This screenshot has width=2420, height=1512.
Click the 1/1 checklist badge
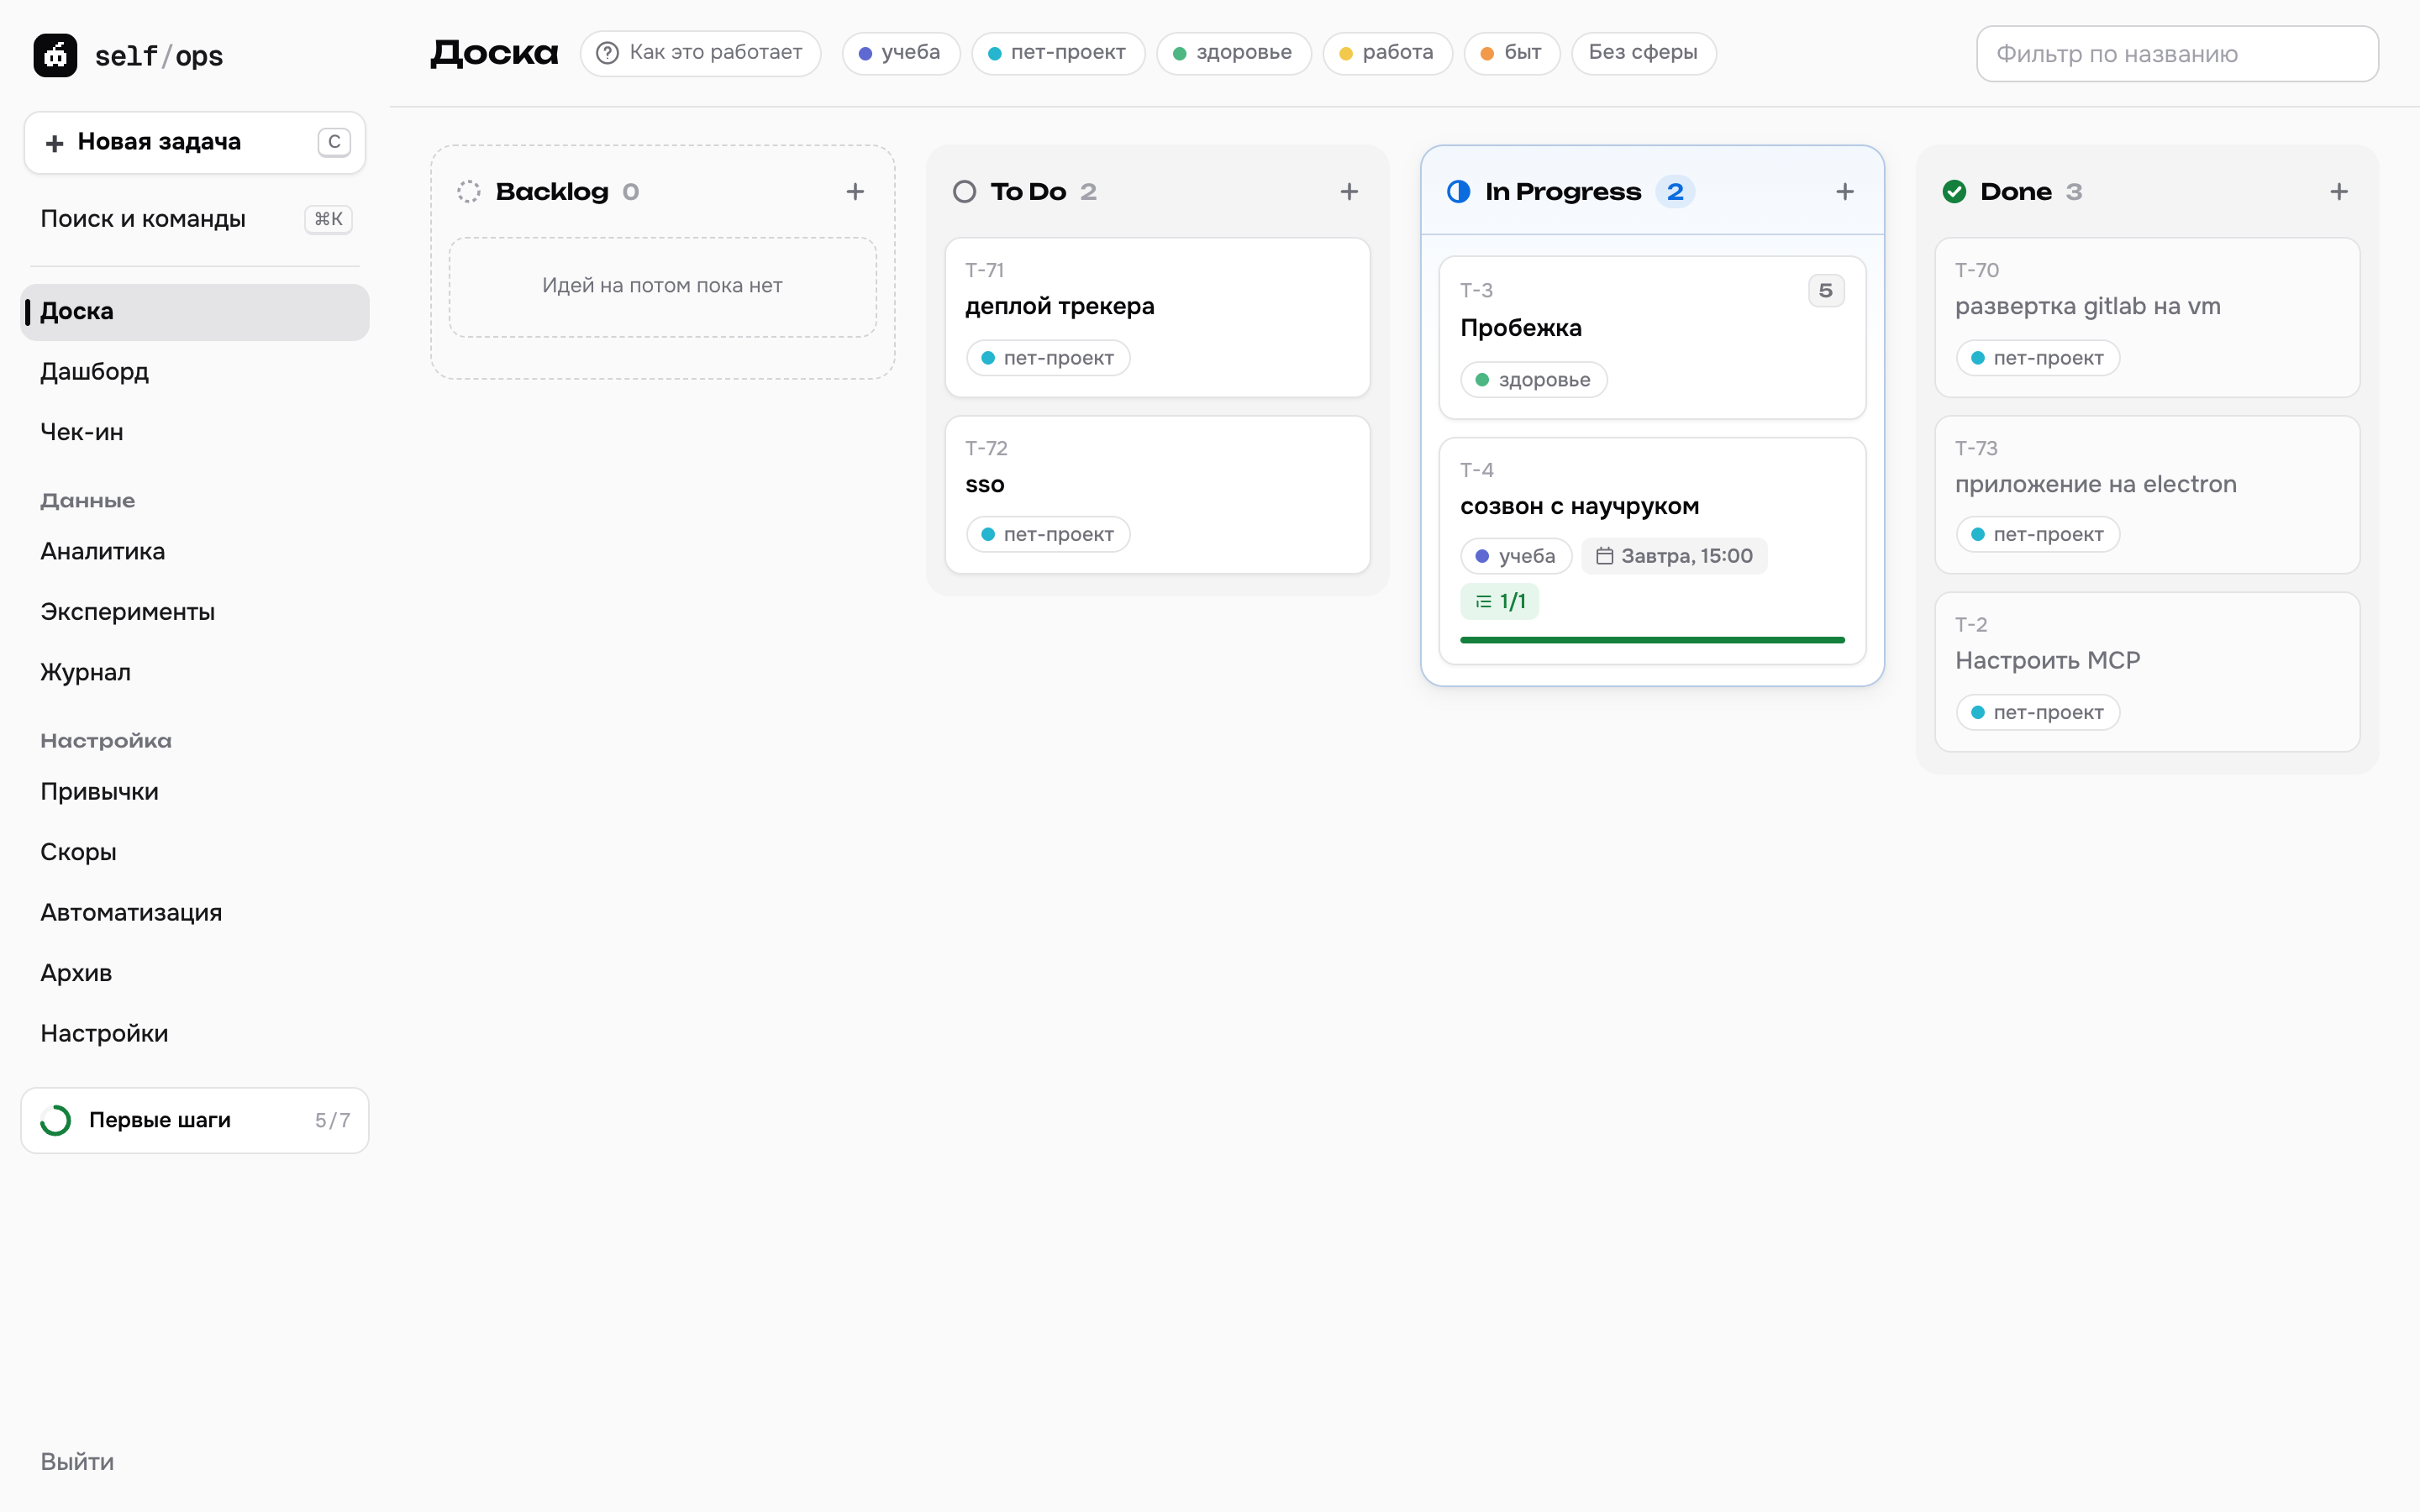pos(1500,601)
